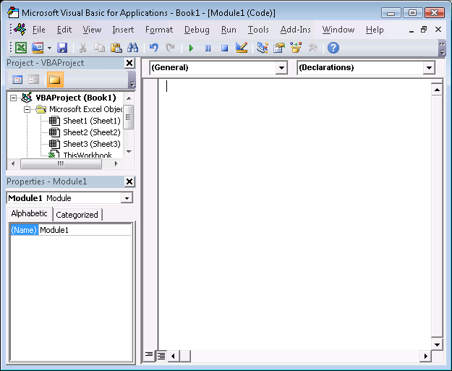Select Sheet2 (Sheet2) in project tree
The width and height of the screenshot is (452, 371).
point(92,132)
